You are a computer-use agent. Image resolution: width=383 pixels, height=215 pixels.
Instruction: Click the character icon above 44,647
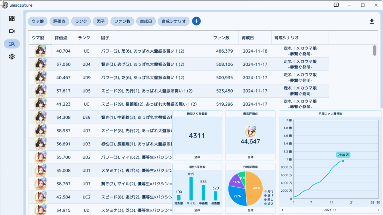coord(251,132)
